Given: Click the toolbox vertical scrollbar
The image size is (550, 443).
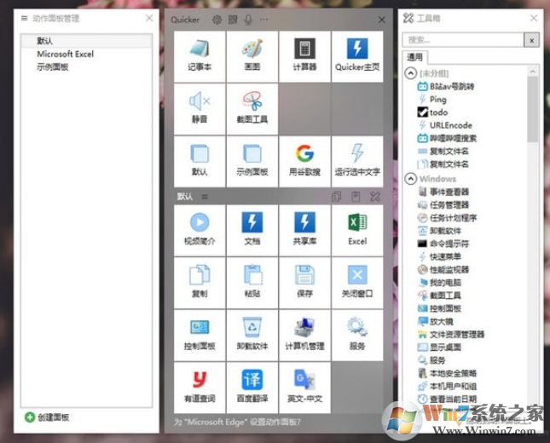Looking at the screenshot, I should click(x=532, y=109).
